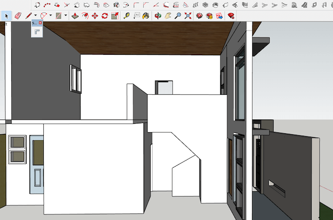Expand the Arc tool dropdown arrow
This screenshot has width=333, height=220.
pos(50,16)
